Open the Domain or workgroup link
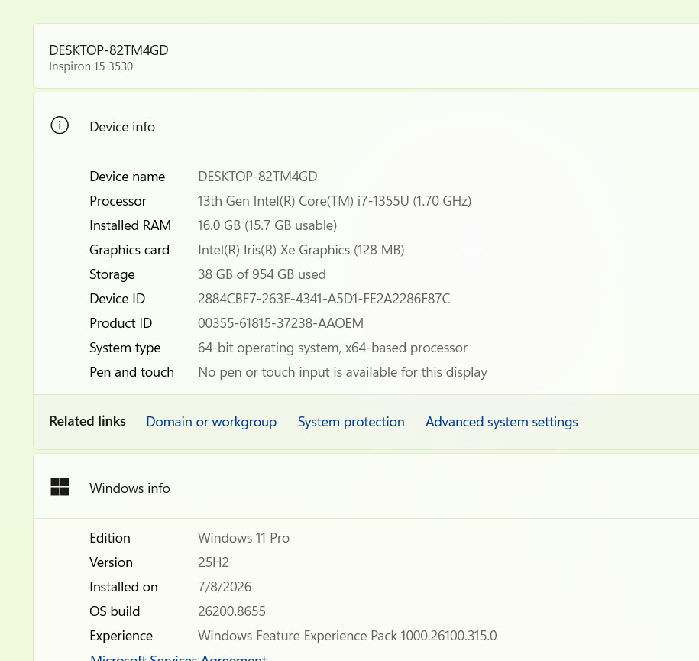 click(x=212, y=422)
